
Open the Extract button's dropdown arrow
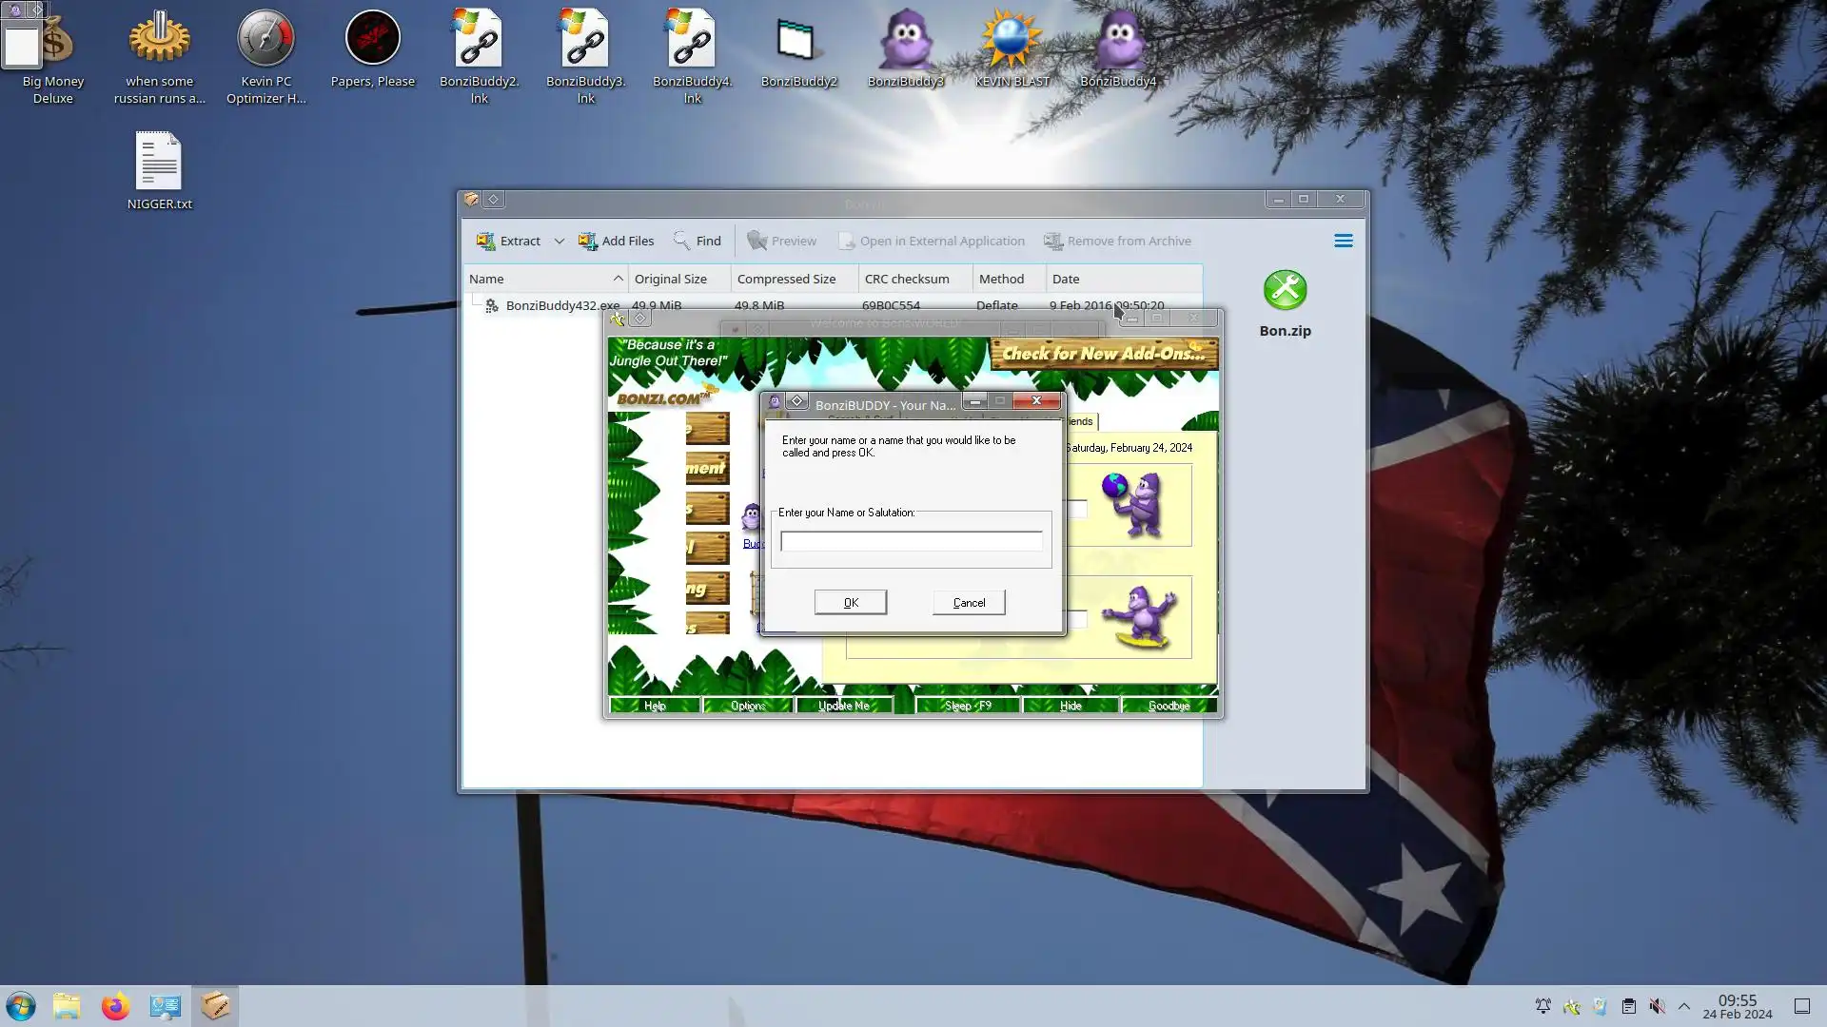click(560, 242)
